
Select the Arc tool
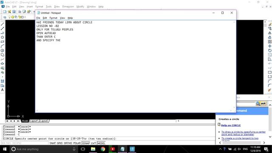pyautogui.click(x=3, y=46)
